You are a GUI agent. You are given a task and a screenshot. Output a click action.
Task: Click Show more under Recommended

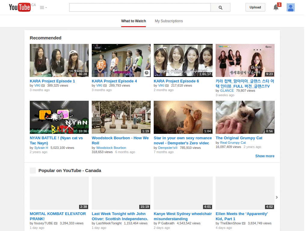(265, 156)
